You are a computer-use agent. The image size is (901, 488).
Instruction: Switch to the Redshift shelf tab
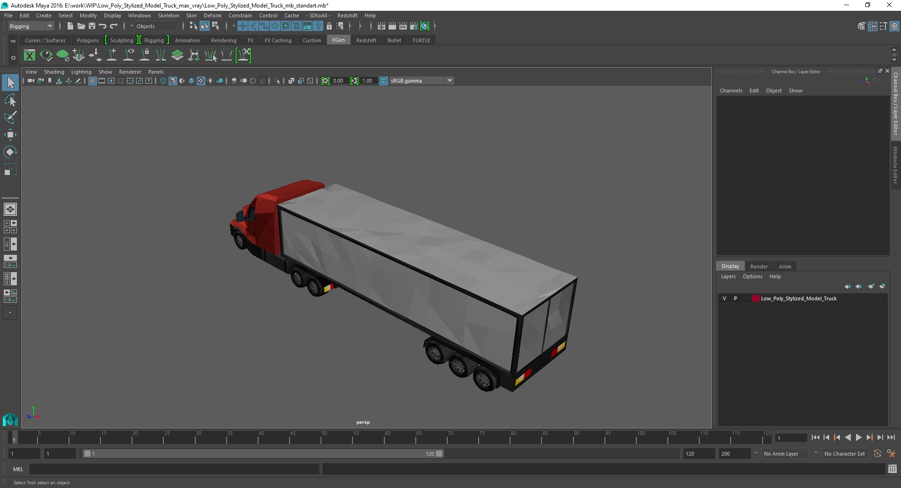(x=366, y=40)
